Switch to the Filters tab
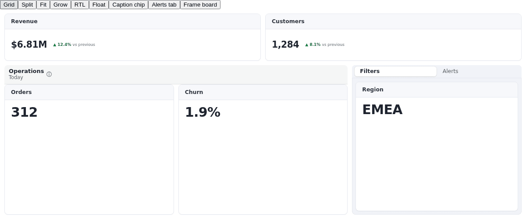526x219 pixels. (x=395, y=71)
